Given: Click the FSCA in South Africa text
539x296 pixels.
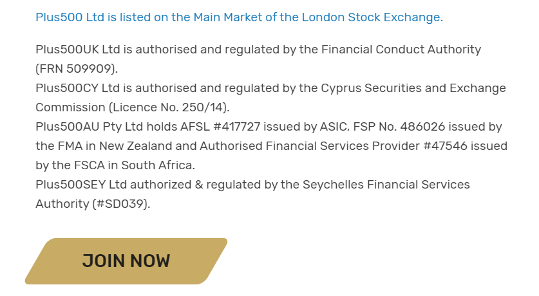Looking at the screenshot, I should click(x=133, y=165).
